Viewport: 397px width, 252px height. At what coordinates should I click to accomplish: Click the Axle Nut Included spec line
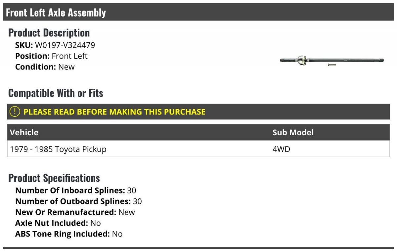58,223
